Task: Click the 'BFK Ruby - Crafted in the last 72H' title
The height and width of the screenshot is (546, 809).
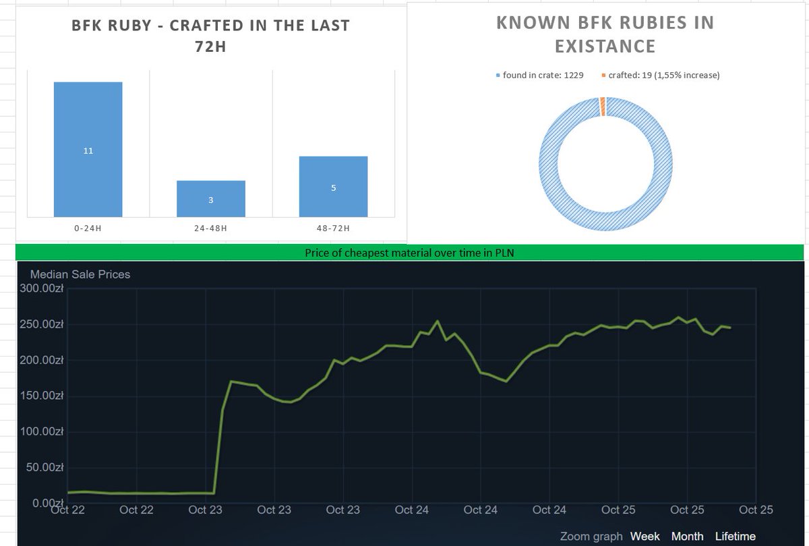Action: pos(211,37)
